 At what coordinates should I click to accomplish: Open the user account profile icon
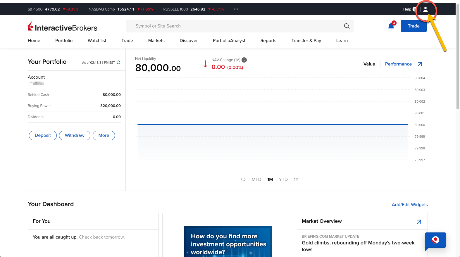pyautogui.click(x=425, y=9)
